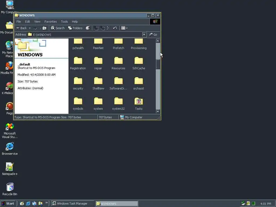Viewport: 276px width, 207px height.
Task: Select the My Network Places desktop icon
Action: pos(7,49)
